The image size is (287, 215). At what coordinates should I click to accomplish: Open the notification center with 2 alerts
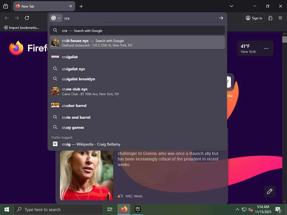coord(278,209)
